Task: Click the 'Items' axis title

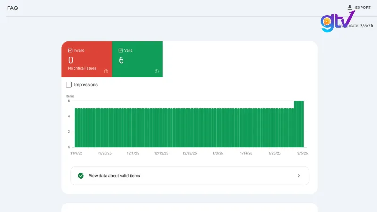Action: (x=70, y=96)
